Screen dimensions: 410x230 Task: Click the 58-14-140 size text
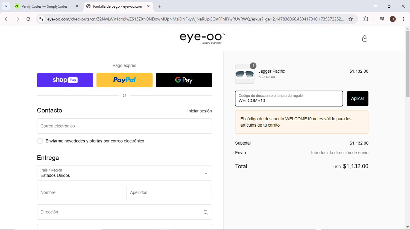click(x=266, y=77)
